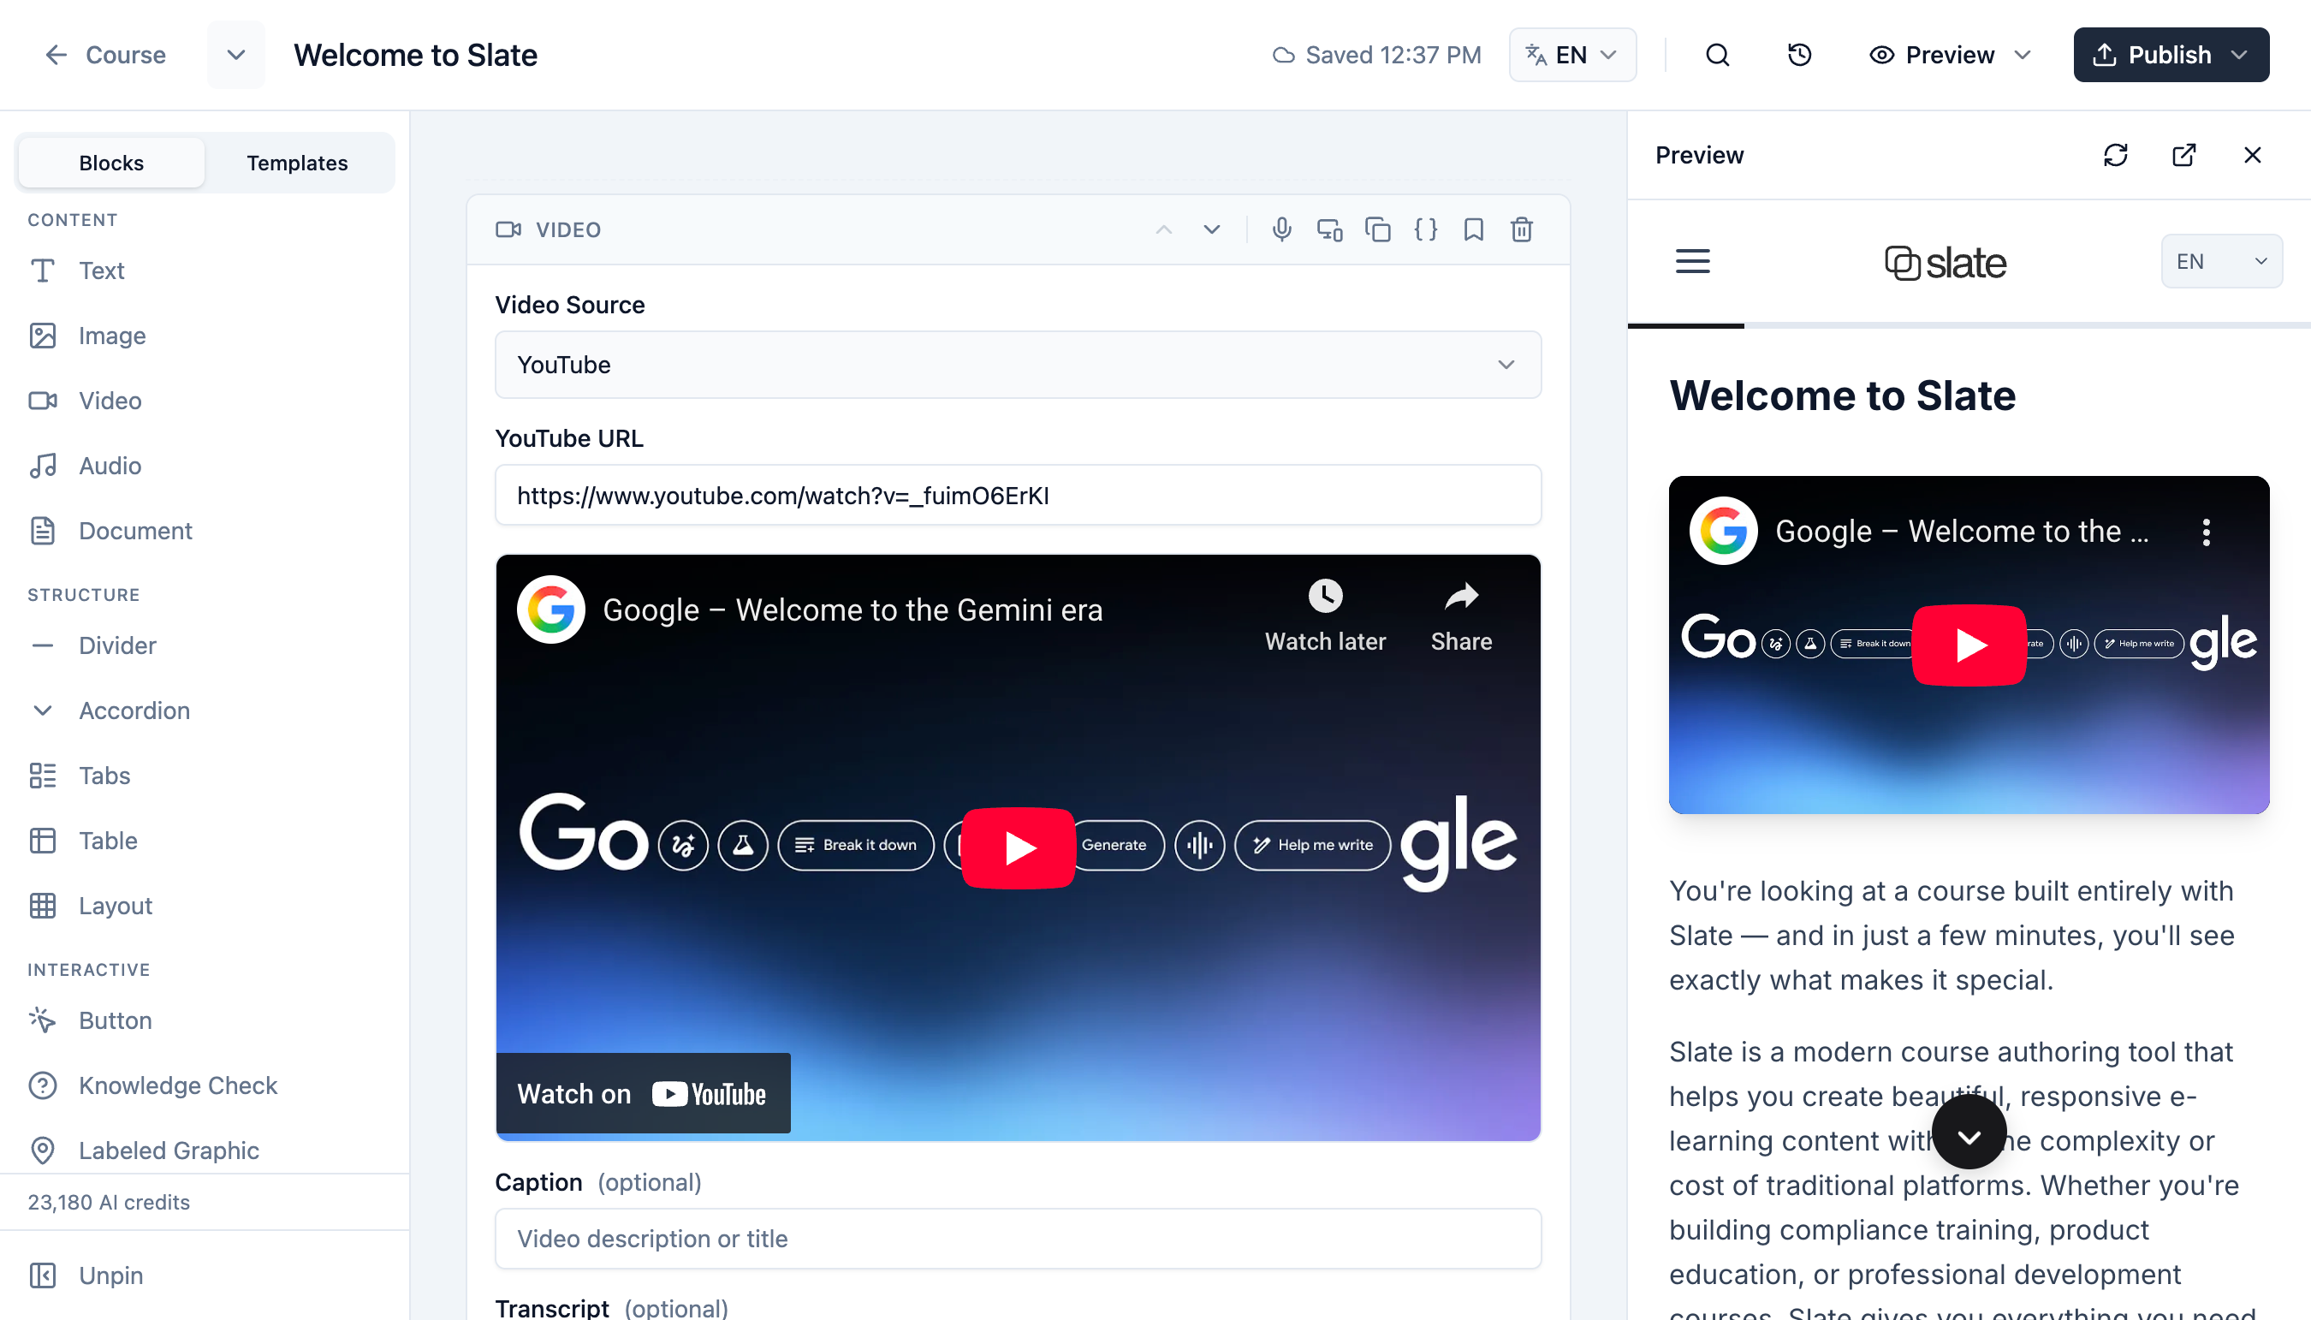This screenshot has width=2311, height=1320.
Task: Record narration with the microphone icon
Action: coord(1281,229)
